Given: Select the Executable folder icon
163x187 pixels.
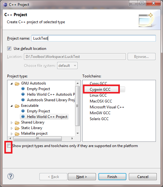Looking at the screenshot, I should (17, 106).
